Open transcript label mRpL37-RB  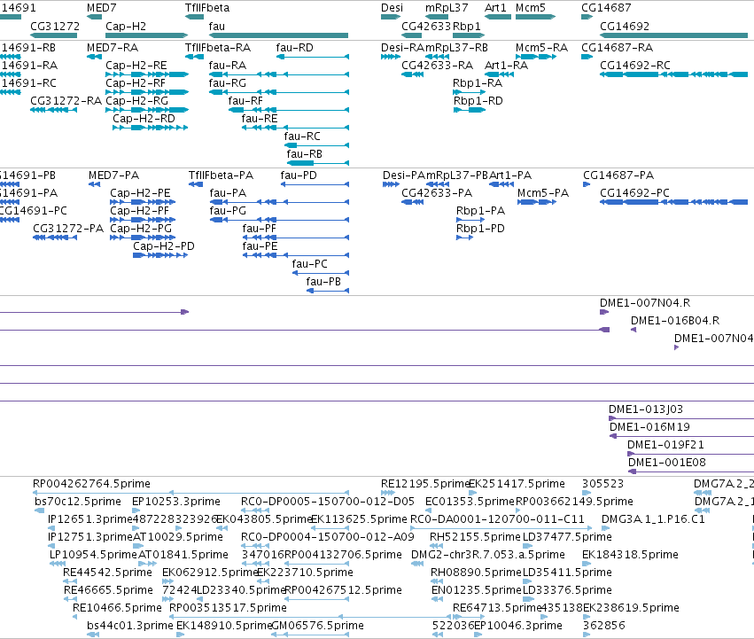tap(457, 48)
